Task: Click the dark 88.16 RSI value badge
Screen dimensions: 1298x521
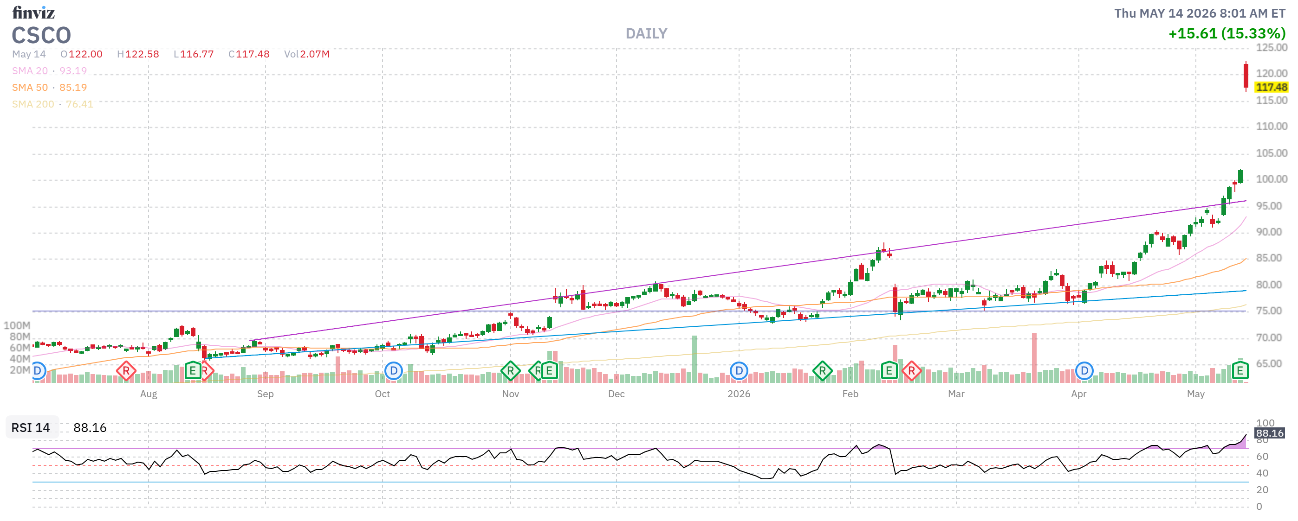Action: point(1269,433)
